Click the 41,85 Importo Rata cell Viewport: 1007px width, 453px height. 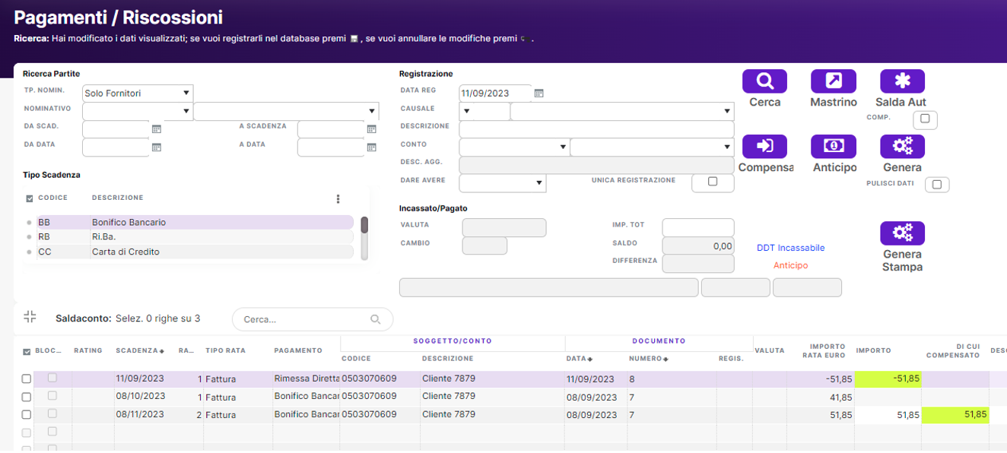click(820, 397)
